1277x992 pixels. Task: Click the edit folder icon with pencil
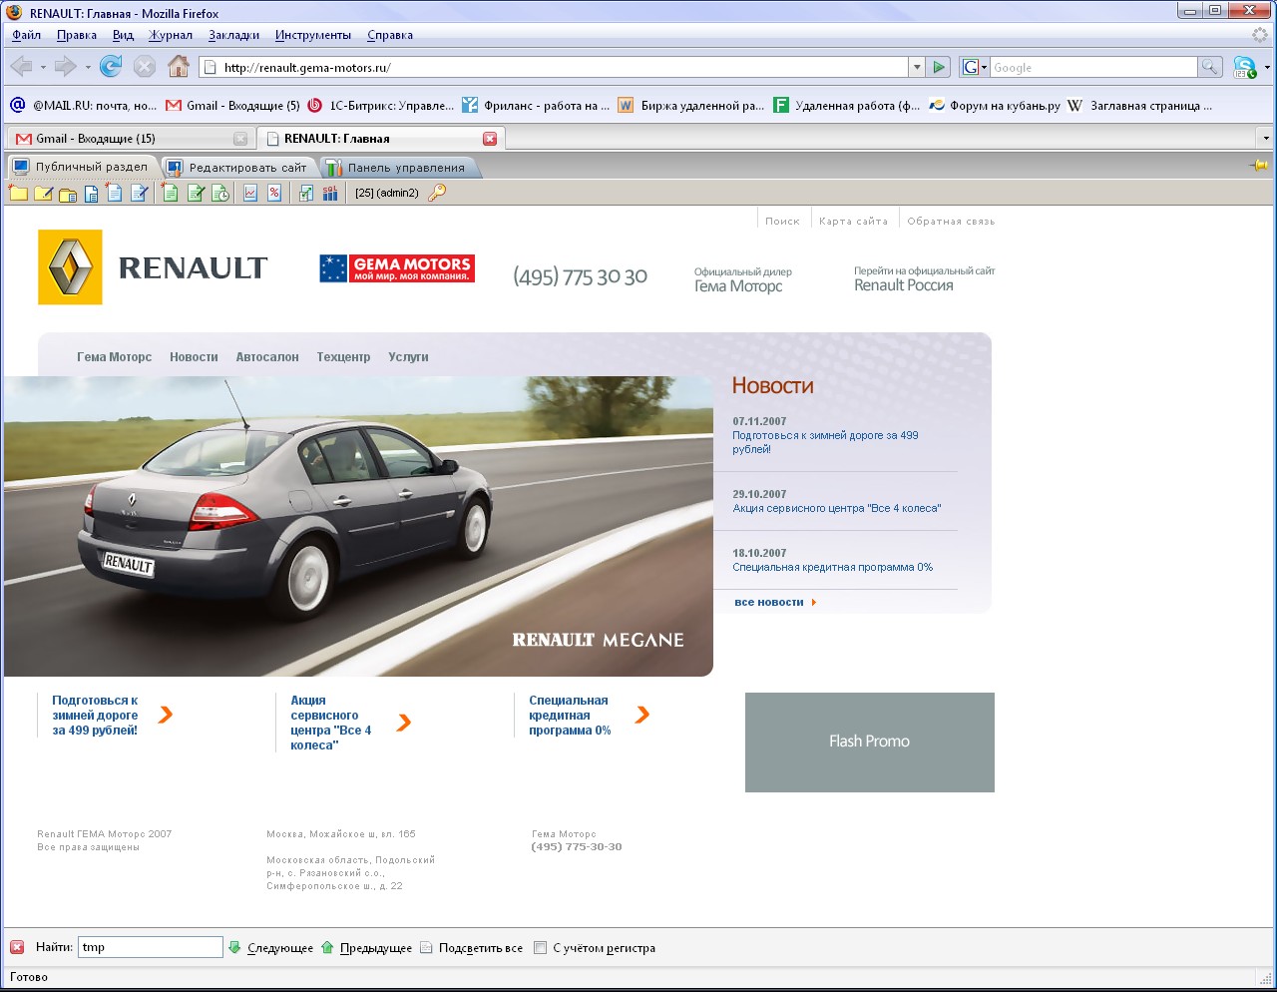coord(43,193)
